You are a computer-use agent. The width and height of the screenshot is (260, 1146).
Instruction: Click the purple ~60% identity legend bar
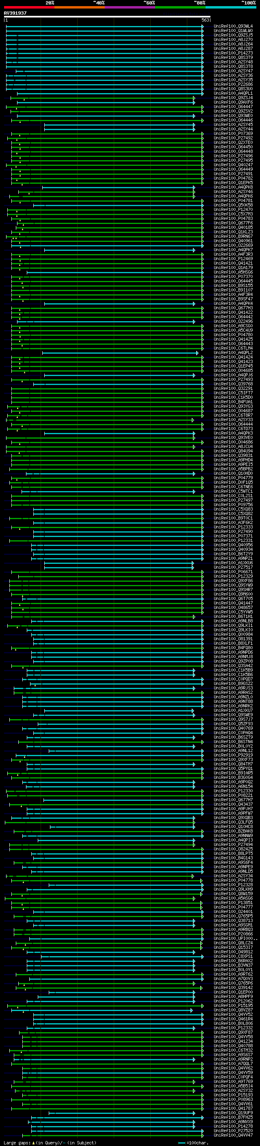[x=130, y=7]
